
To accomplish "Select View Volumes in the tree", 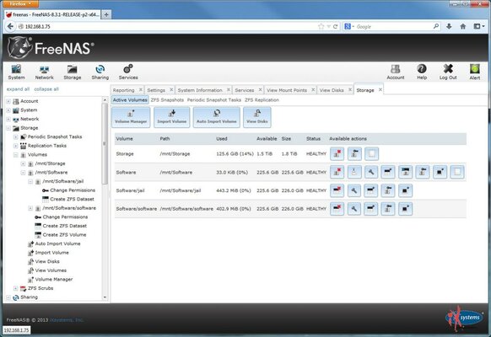I will (51, 270).
